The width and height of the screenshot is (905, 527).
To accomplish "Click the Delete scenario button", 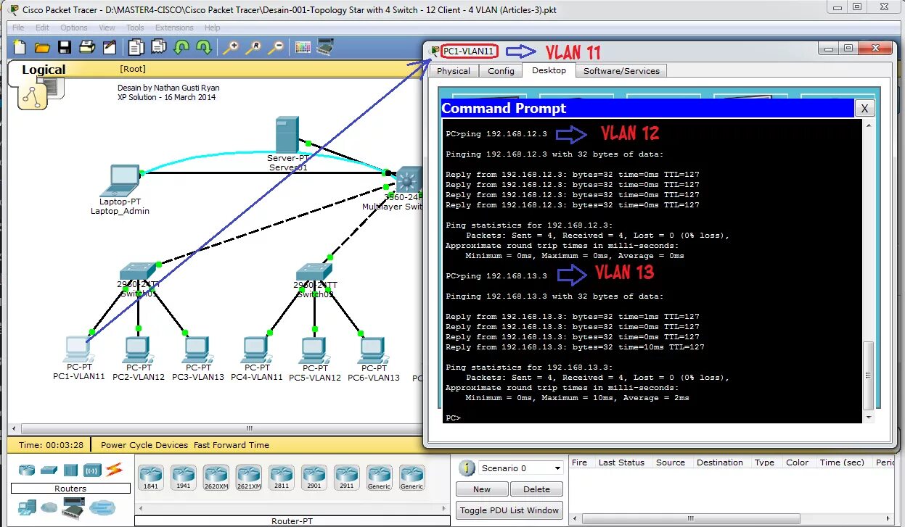I will [x=536, y=489].
